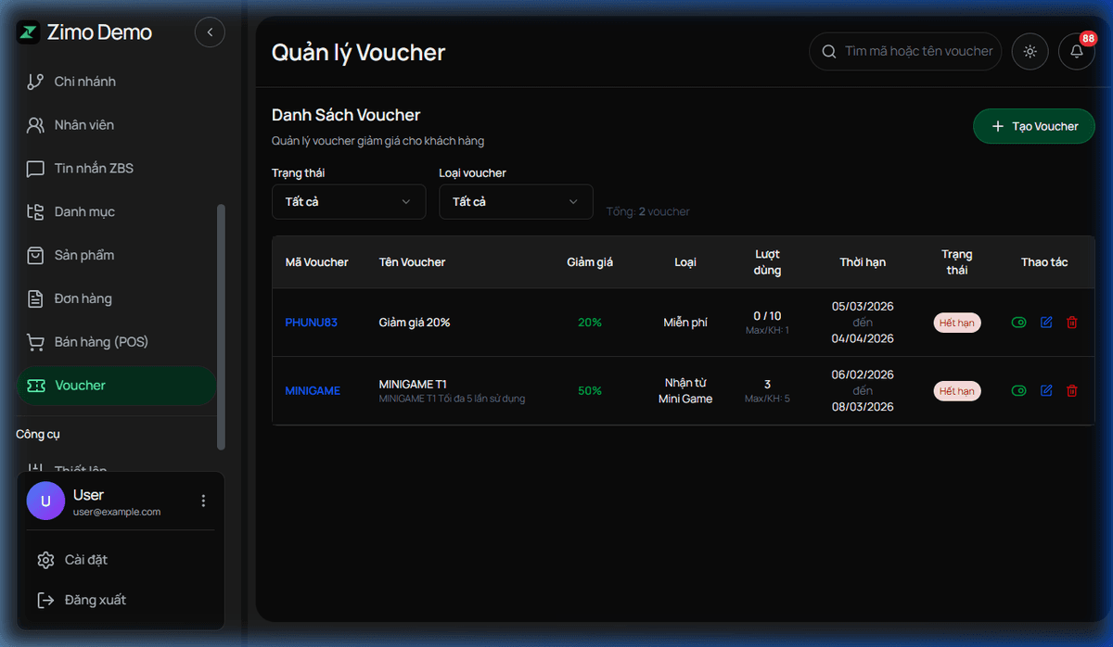Open user options three-dot menu
1113x647 pixels.
[x=203, y=501]
